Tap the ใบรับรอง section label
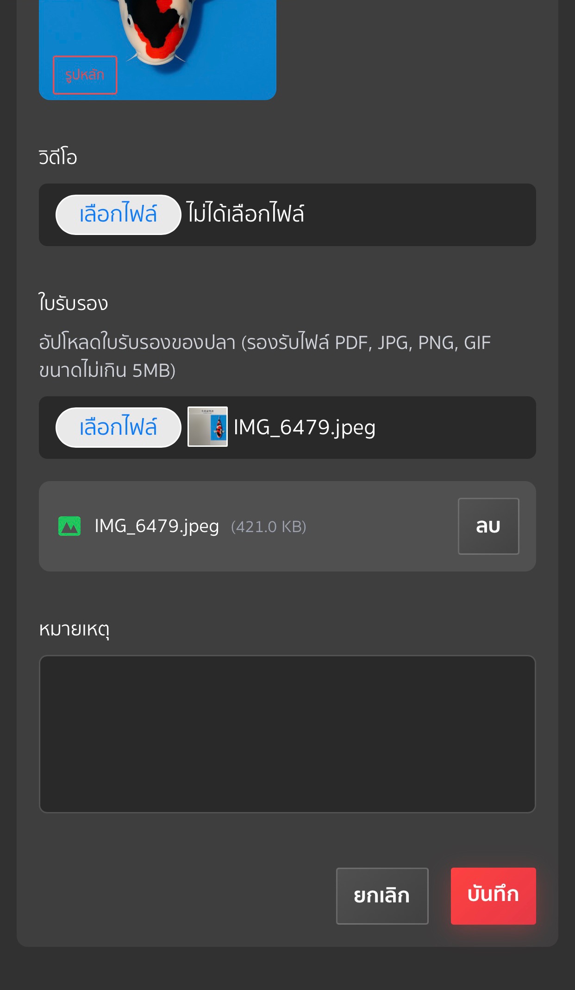This screenshot has height=990, width=575. 73,303
